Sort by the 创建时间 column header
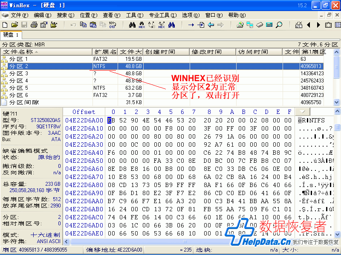 click(x=166, y=52)
